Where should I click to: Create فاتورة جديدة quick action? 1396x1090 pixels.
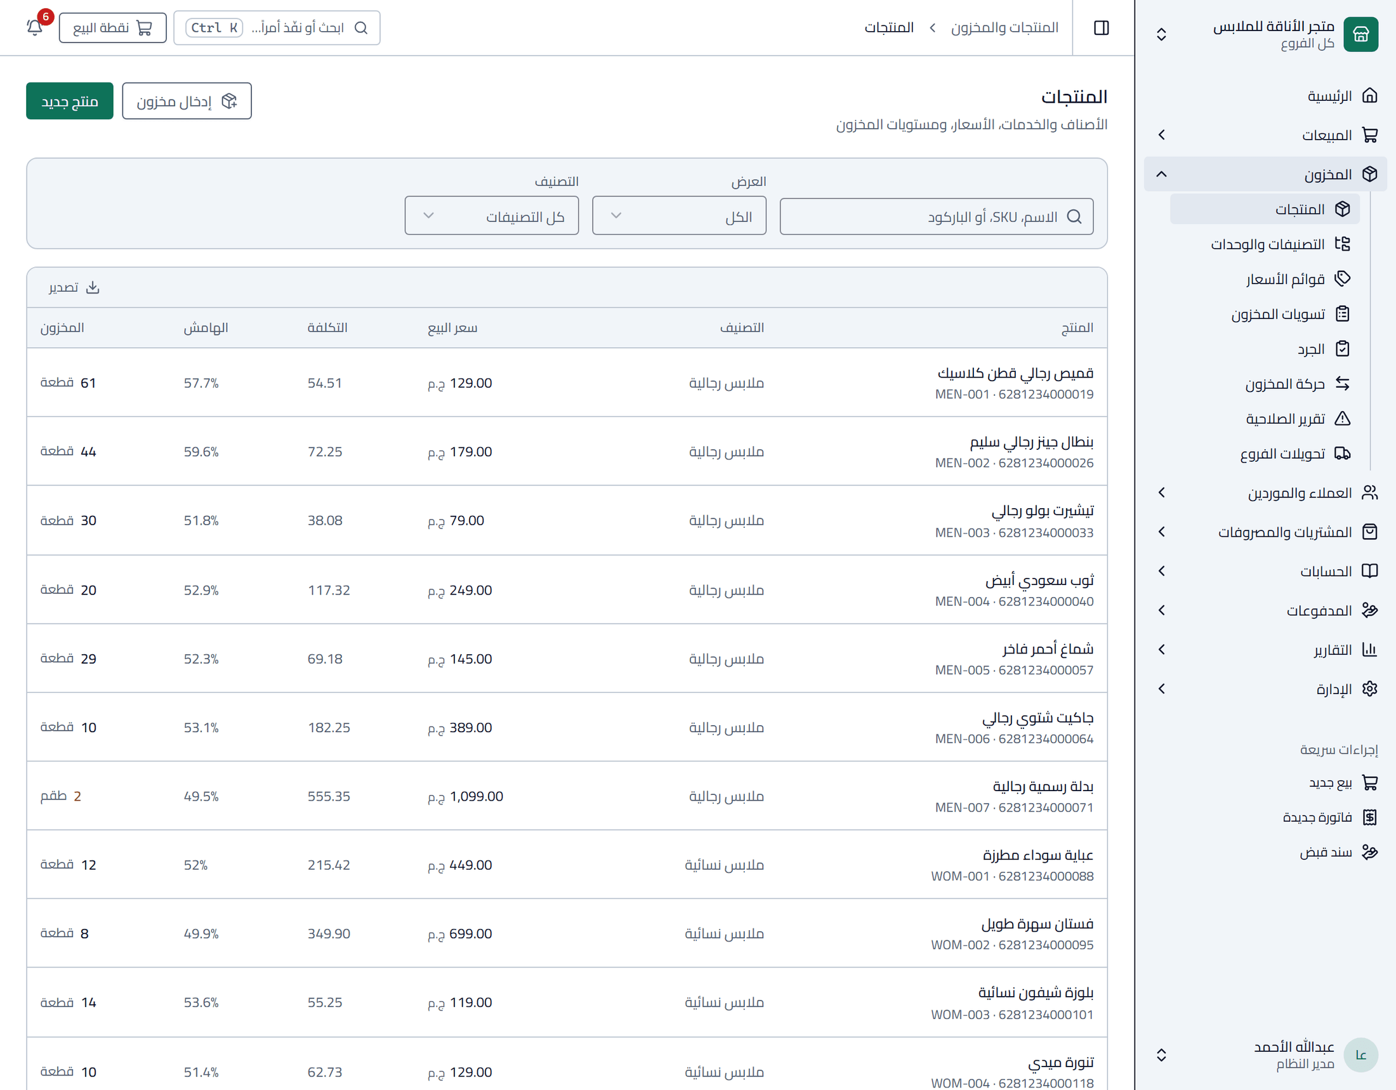[x=1265, y=817]
